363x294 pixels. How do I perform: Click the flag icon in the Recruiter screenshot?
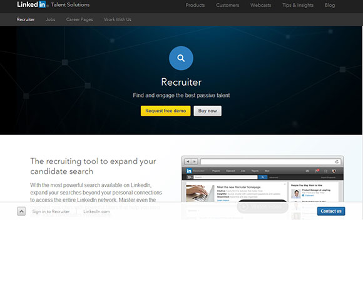[x=317, y=171]
